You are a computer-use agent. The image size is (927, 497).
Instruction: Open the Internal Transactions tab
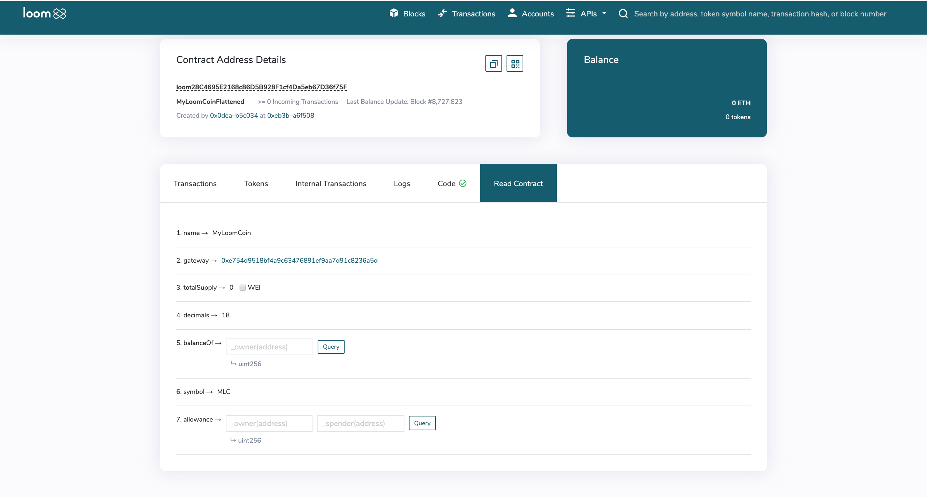pos(331,183)
